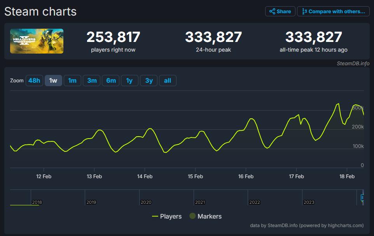Grab the navigator range handle at right
This screenshot has height=236, width=374.
point(362,198)
